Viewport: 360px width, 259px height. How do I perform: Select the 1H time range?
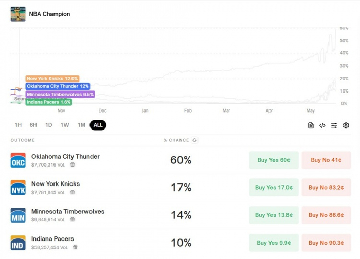[18, 125]
